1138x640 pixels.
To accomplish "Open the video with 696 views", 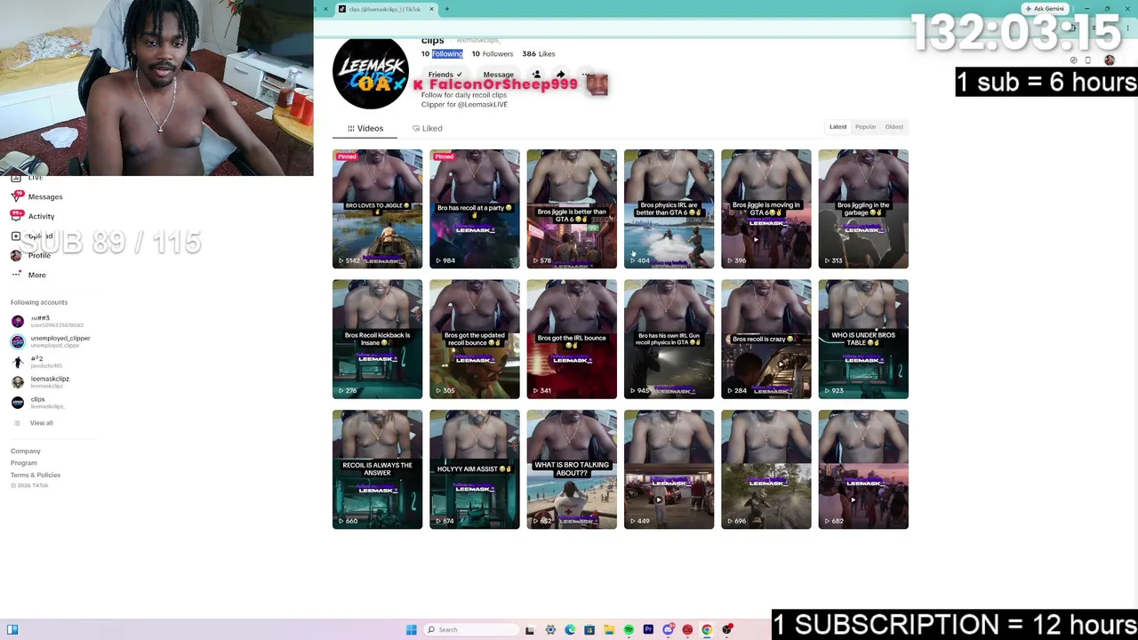I will 766,469.
